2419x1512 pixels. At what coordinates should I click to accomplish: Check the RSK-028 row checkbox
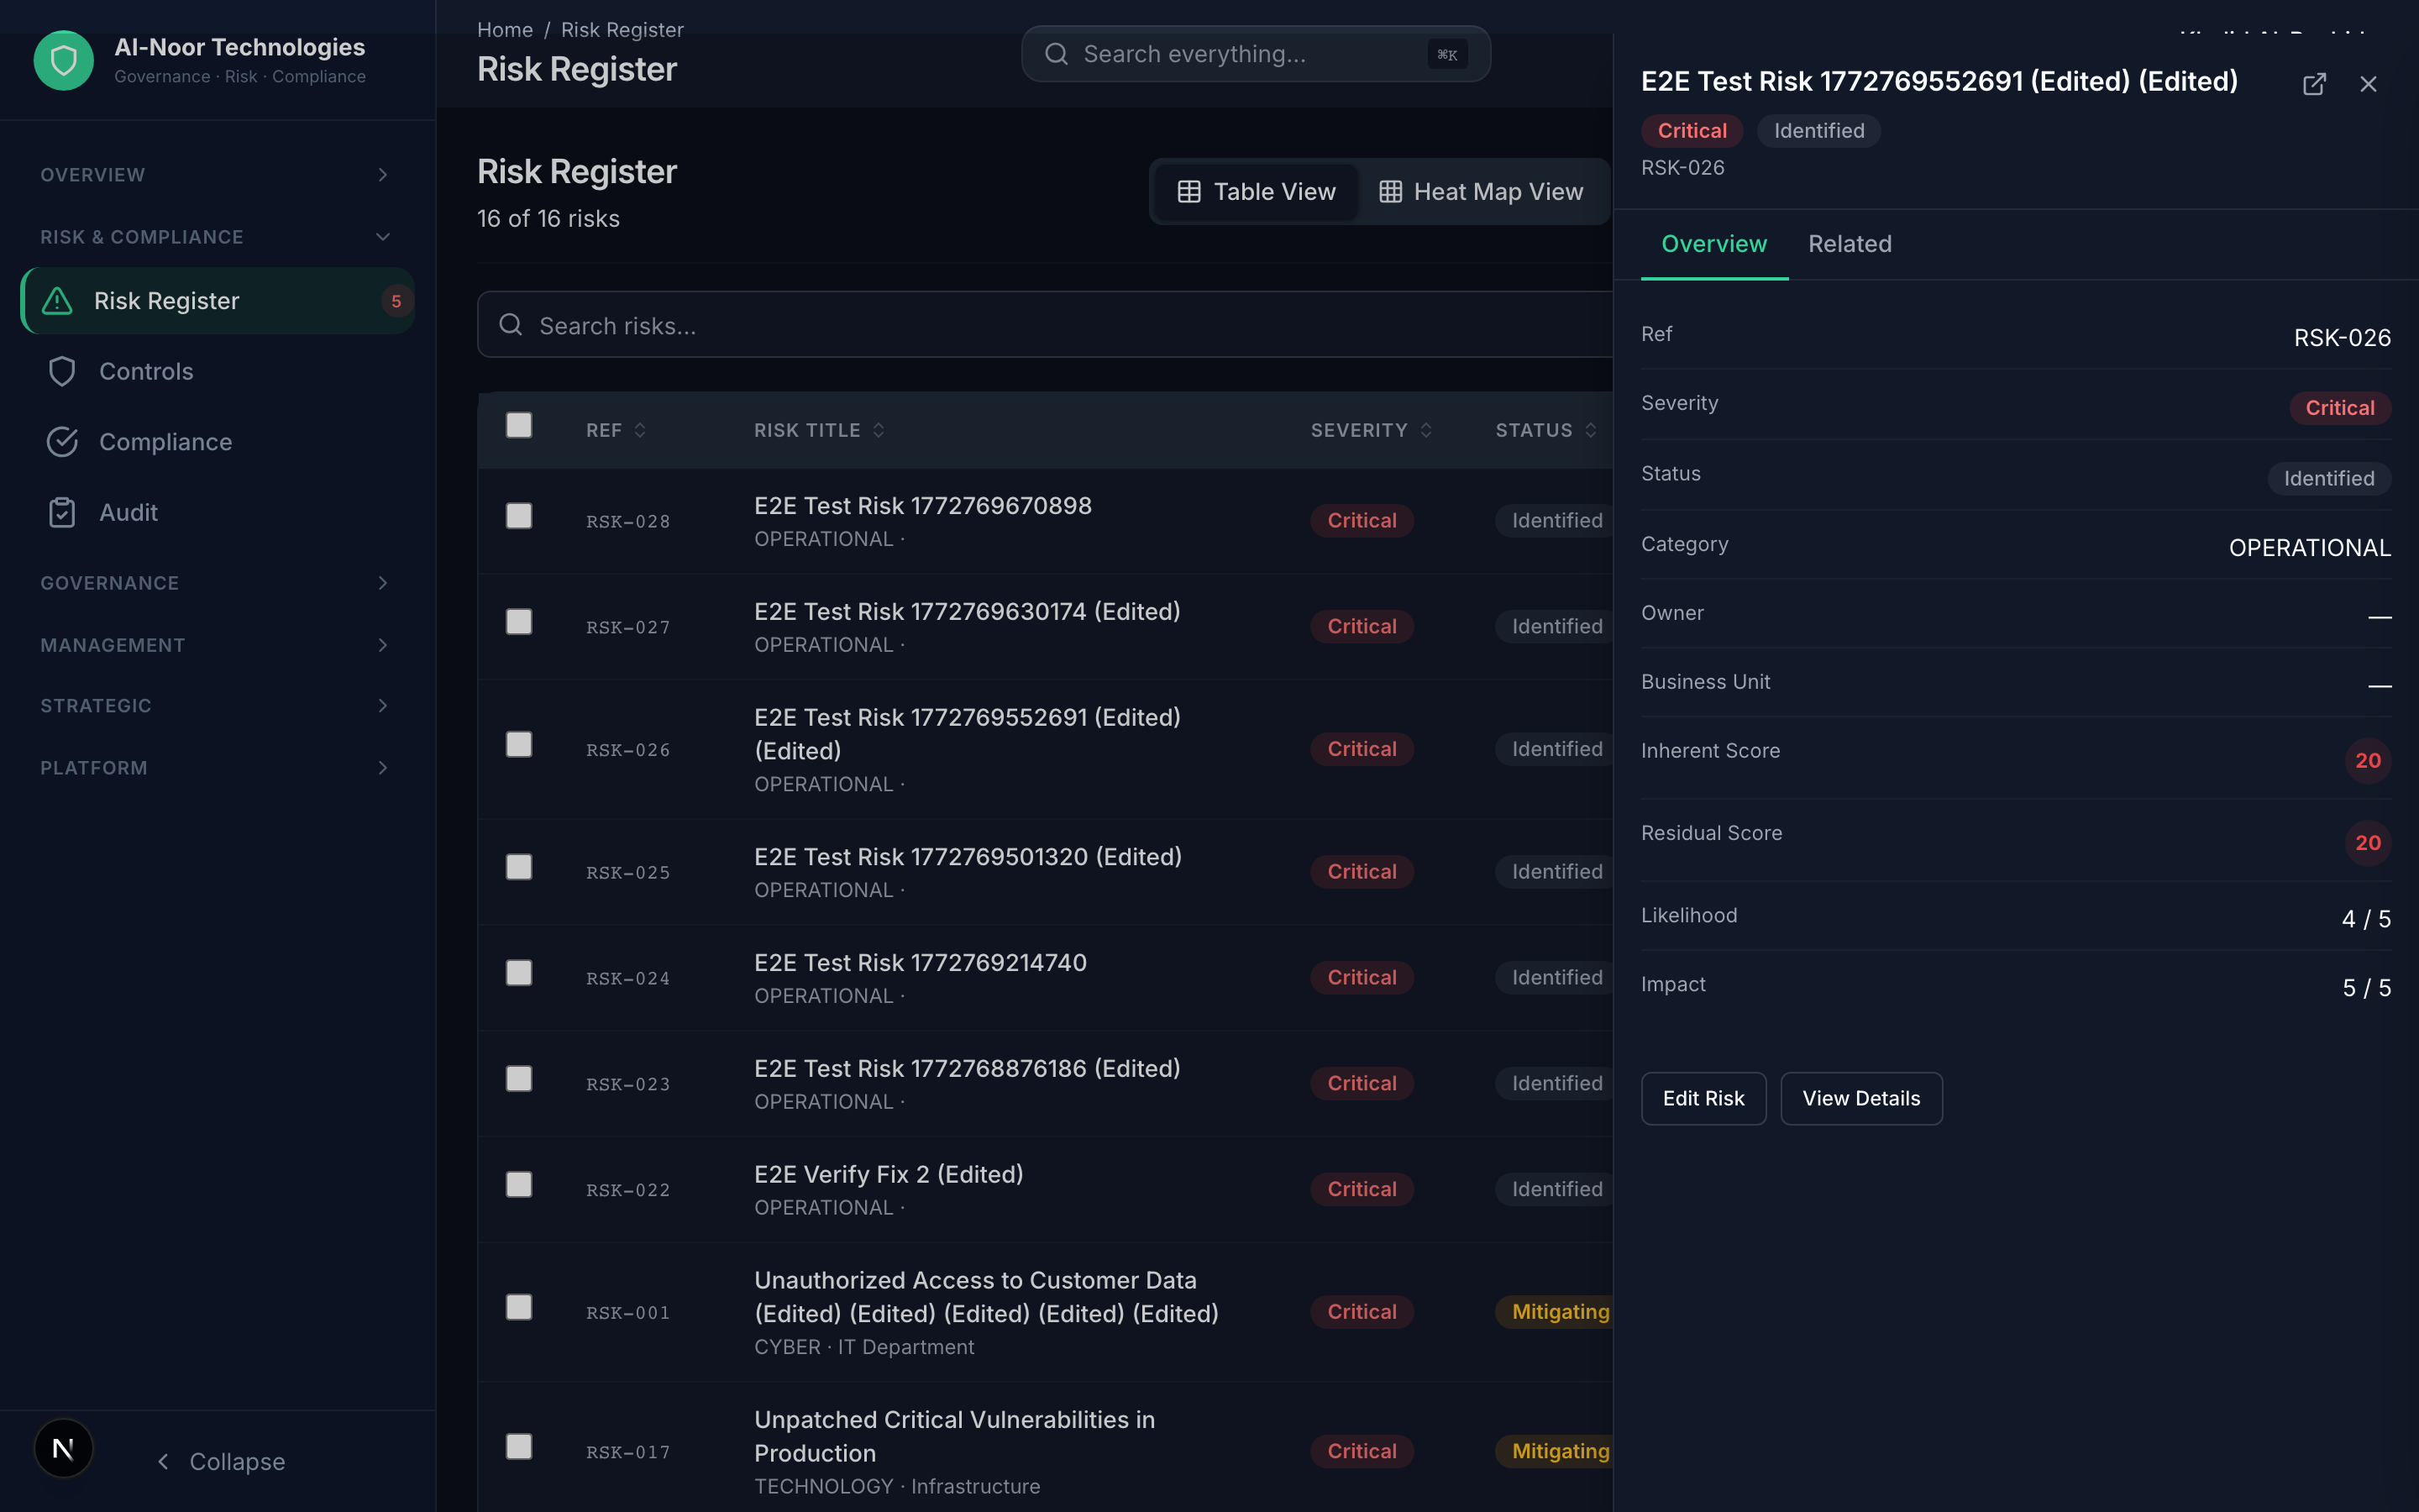pos(519,516)
